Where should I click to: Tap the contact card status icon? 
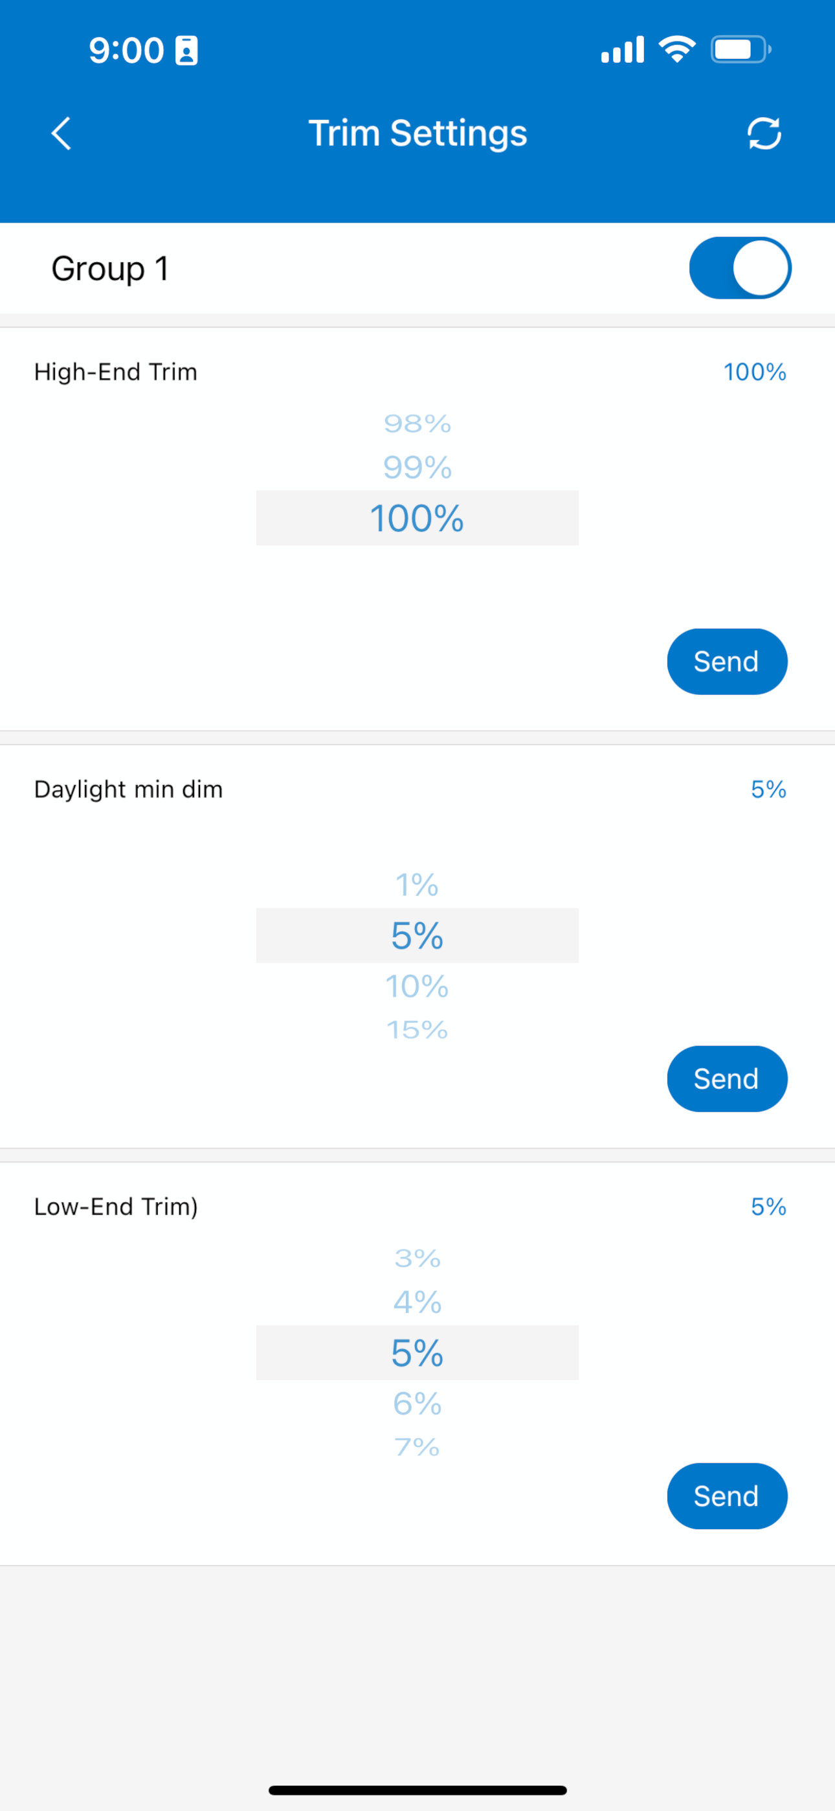point(186,51)
